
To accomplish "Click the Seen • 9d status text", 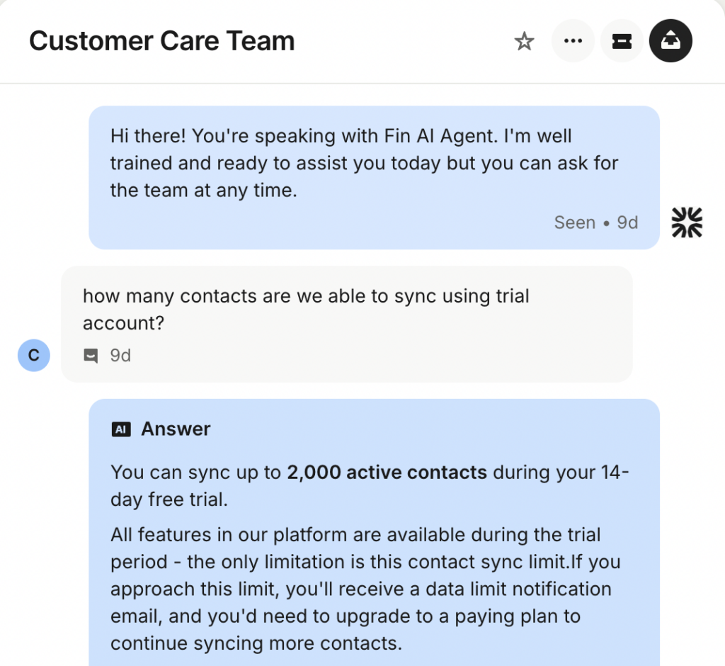I will pos(595,222).
